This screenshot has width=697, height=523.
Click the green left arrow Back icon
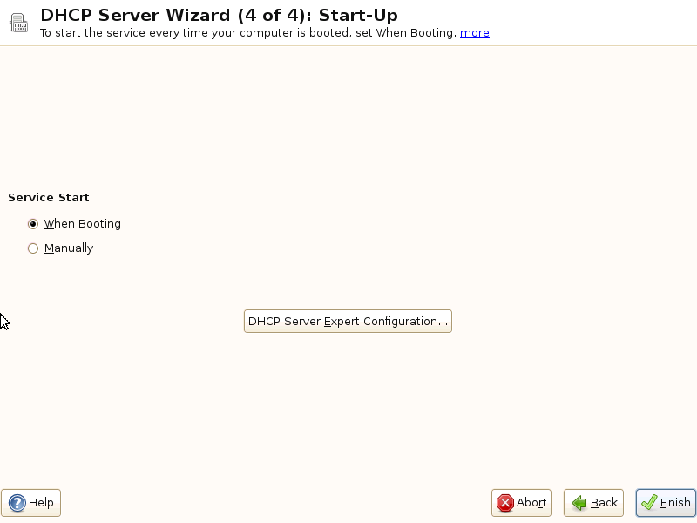[579, 503]
